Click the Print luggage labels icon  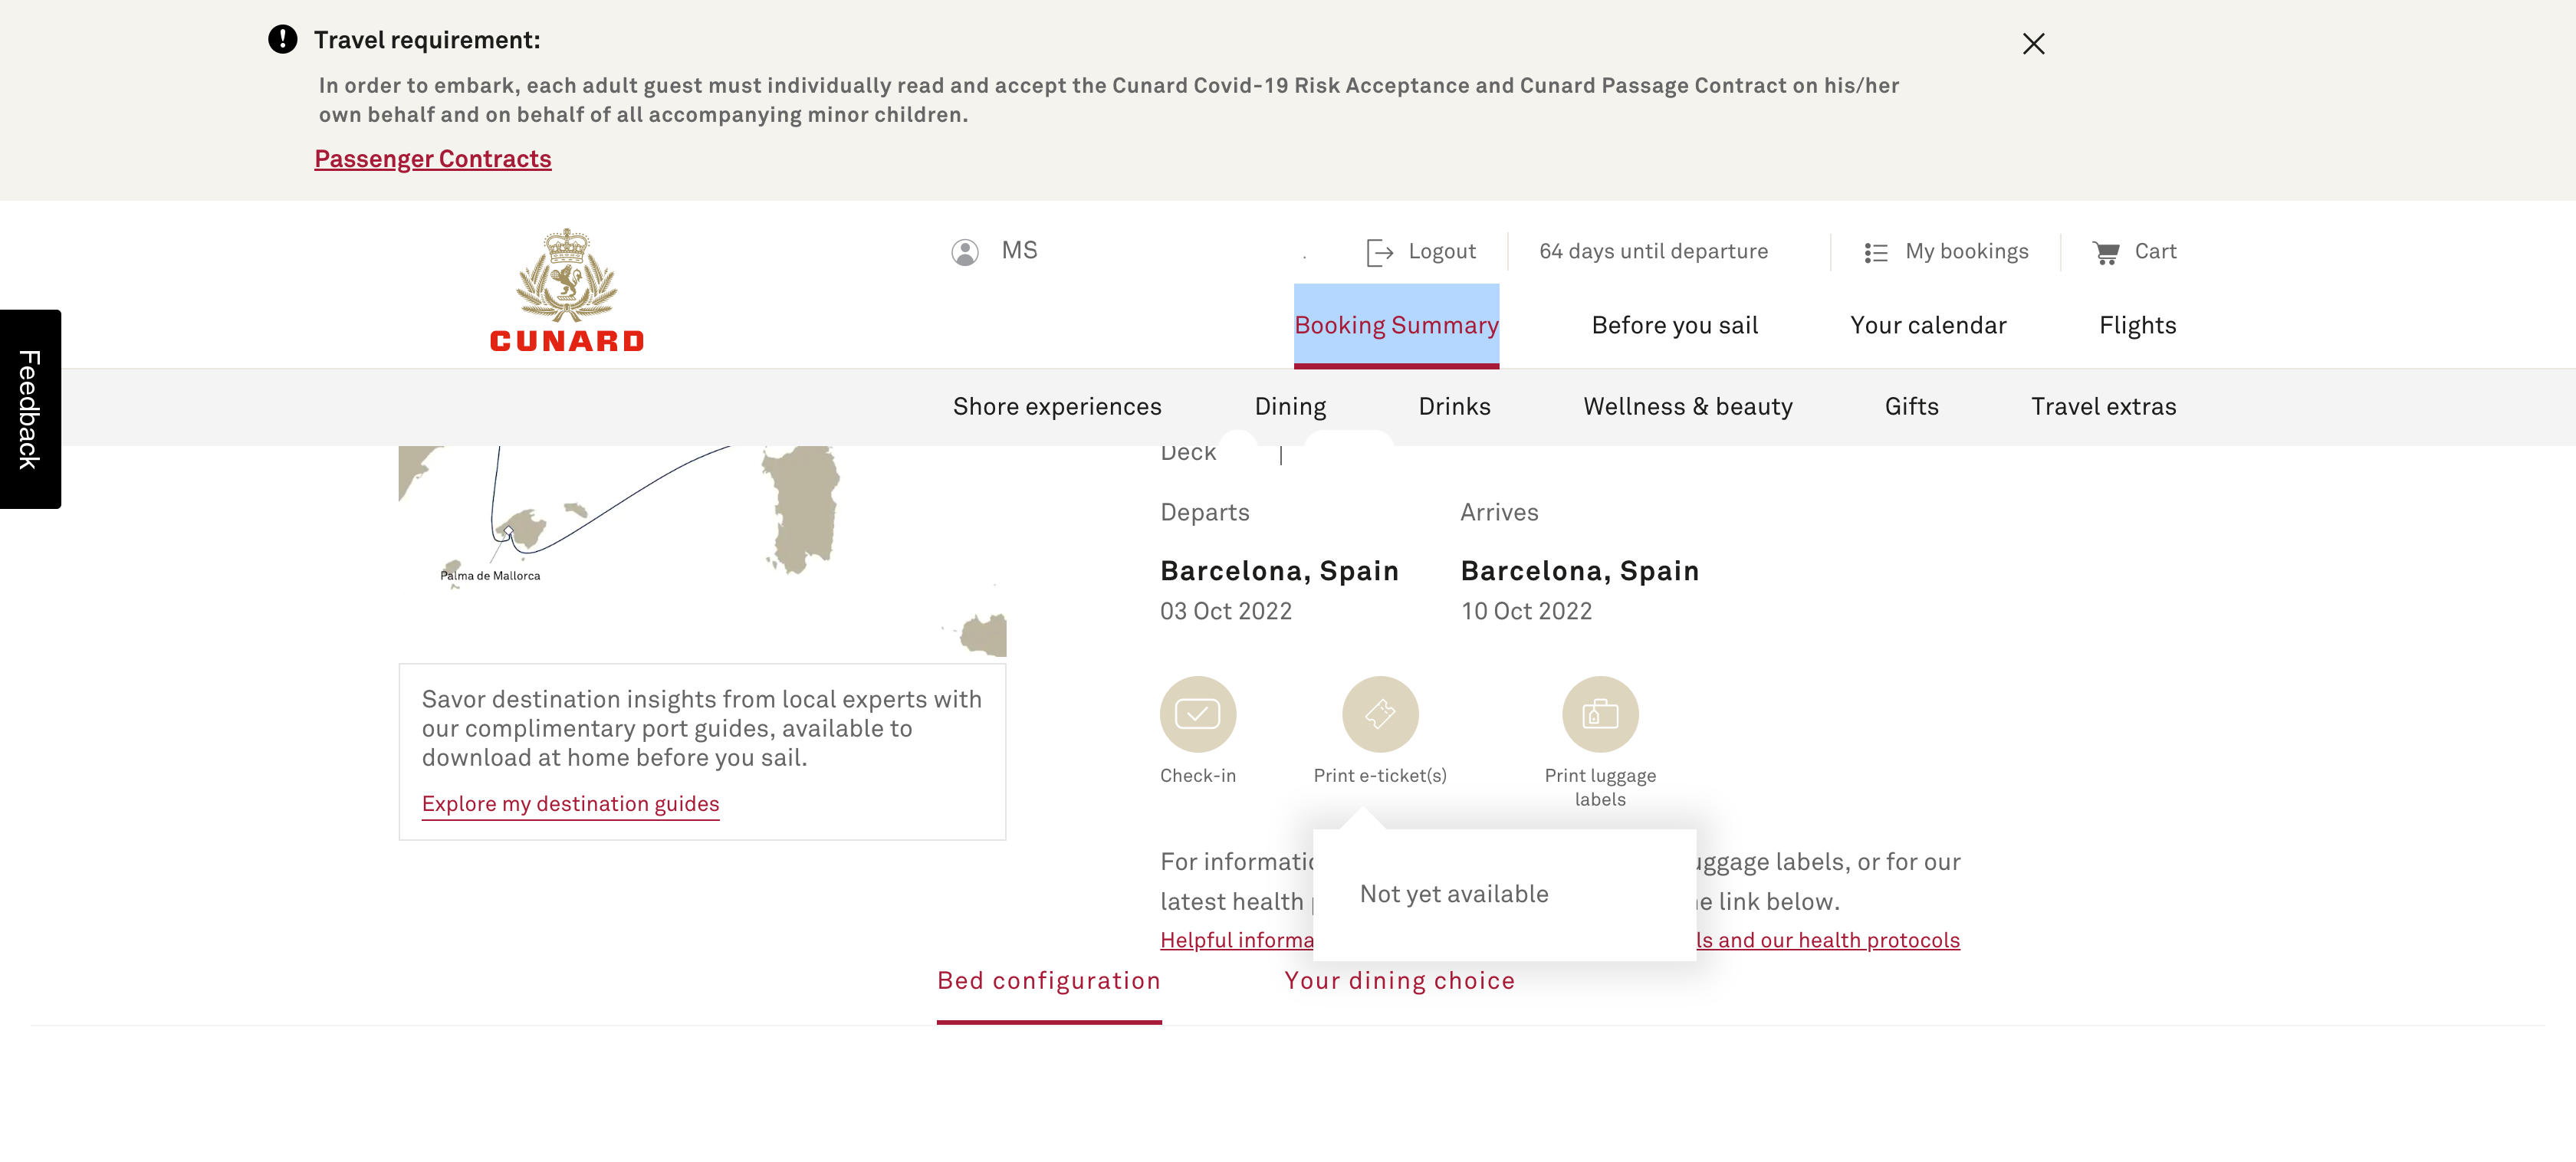pyautogui.click(x=1599, y=714)
